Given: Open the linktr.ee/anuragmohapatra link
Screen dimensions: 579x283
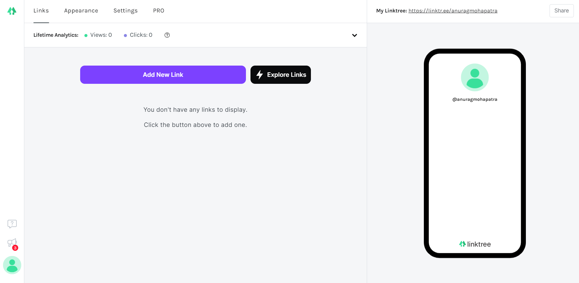Looking at the screenshot, I should click(453, 11).
